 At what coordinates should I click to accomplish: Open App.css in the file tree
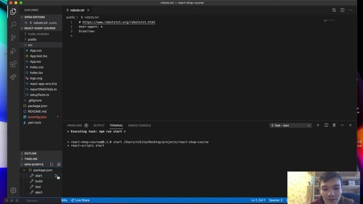[36, 50]
